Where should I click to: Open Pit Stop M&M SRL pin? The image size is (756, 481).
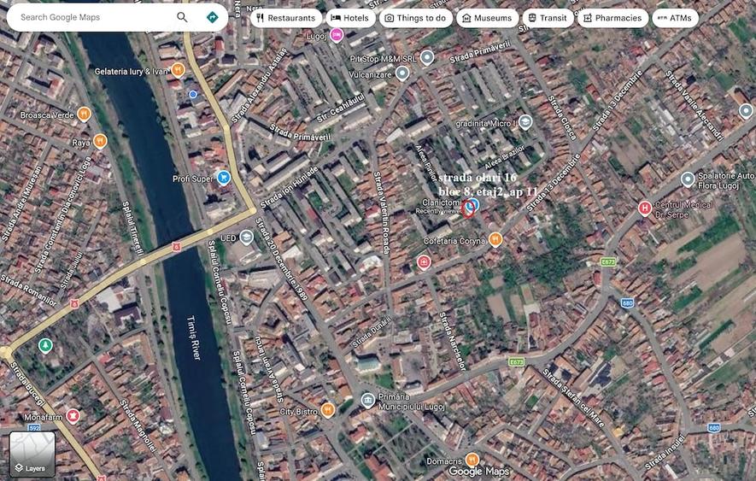pyautogui.click(x=427, y=58)
